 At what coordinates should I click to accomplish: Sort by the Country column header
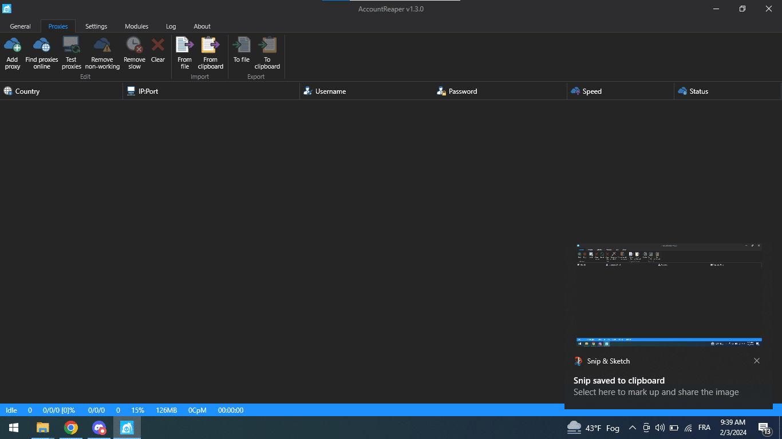coord(61,91)
